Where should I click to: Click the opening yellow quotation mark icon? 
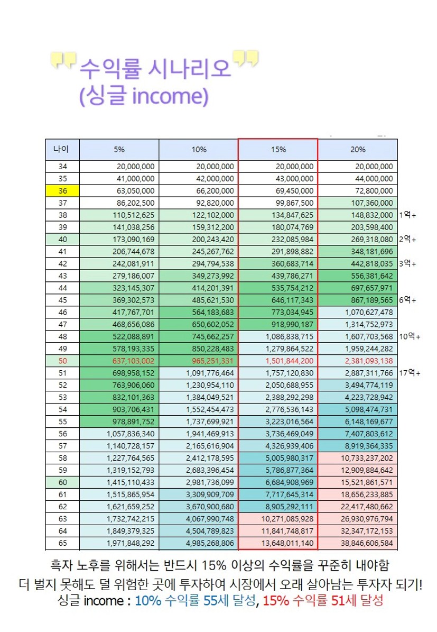(63, 60)
